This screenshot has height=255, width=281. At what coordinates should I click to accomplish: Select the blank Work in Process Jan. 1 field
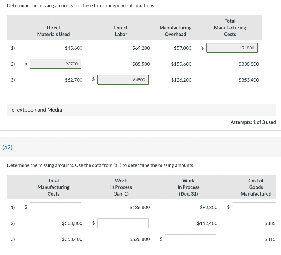pyautogui.click(x=123, y=223)
